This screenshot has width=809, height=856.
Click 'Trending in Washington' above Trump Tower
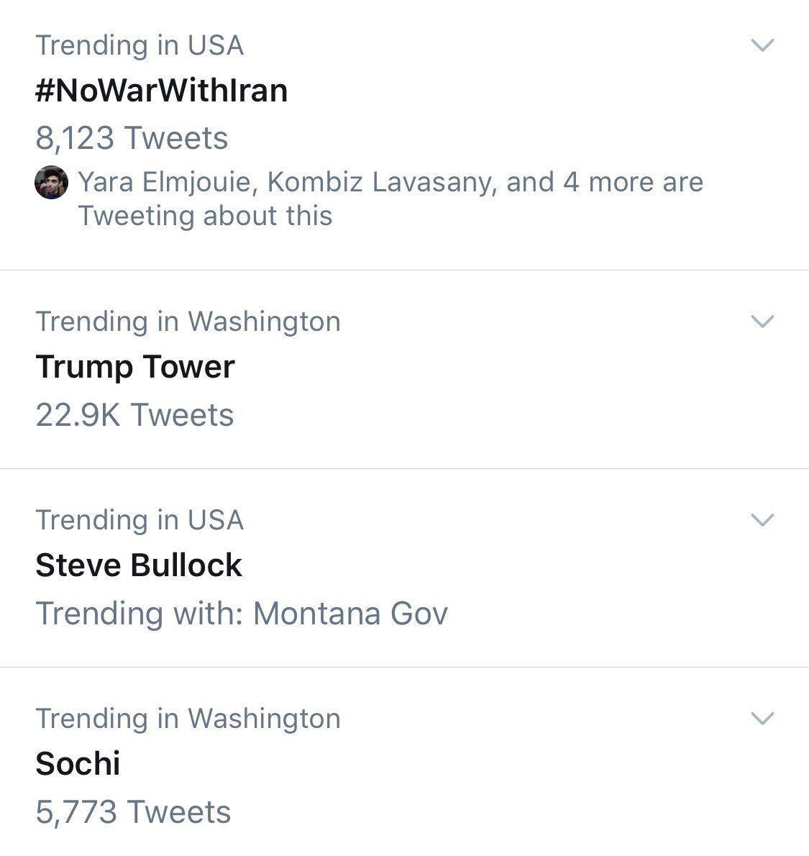188,322
